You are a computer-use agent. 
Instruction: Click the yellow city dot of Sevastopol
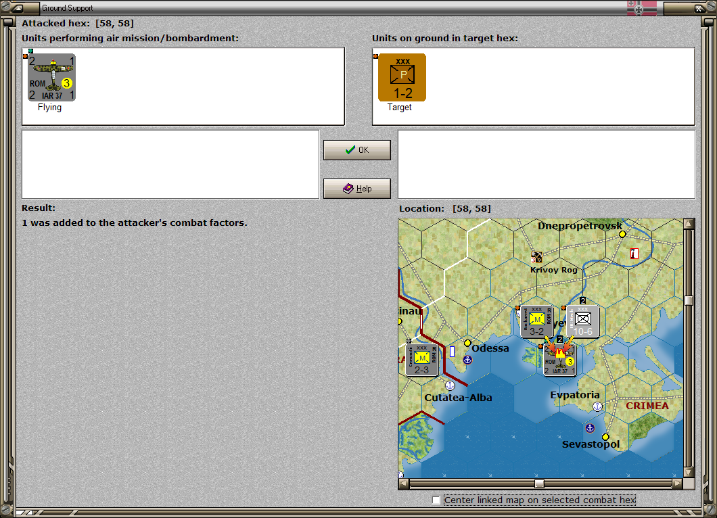click(x=605, y=437)
